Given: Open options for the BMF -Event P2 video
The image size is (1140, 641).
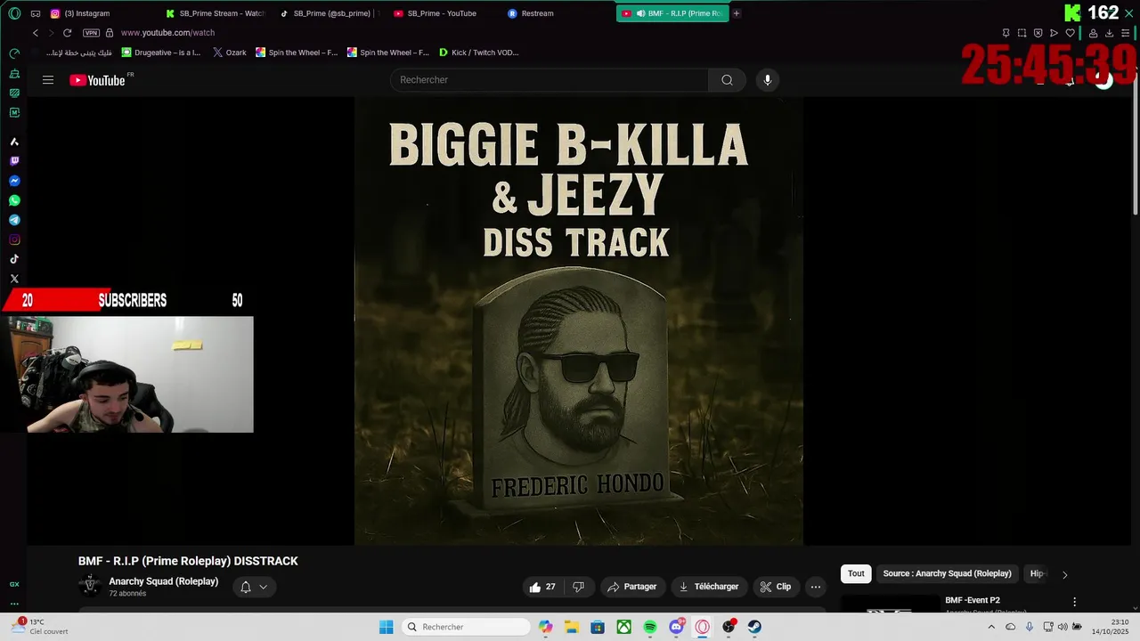Looking at the screenshot, I should pos(1074,602).
